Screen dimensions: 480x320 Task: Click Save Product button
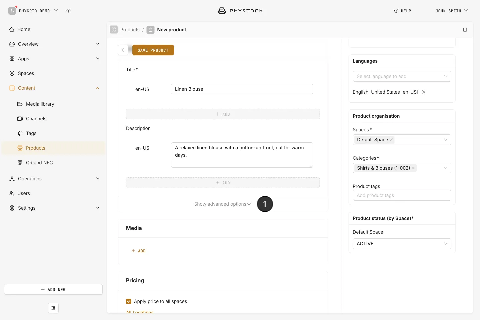tap(153, 50)
